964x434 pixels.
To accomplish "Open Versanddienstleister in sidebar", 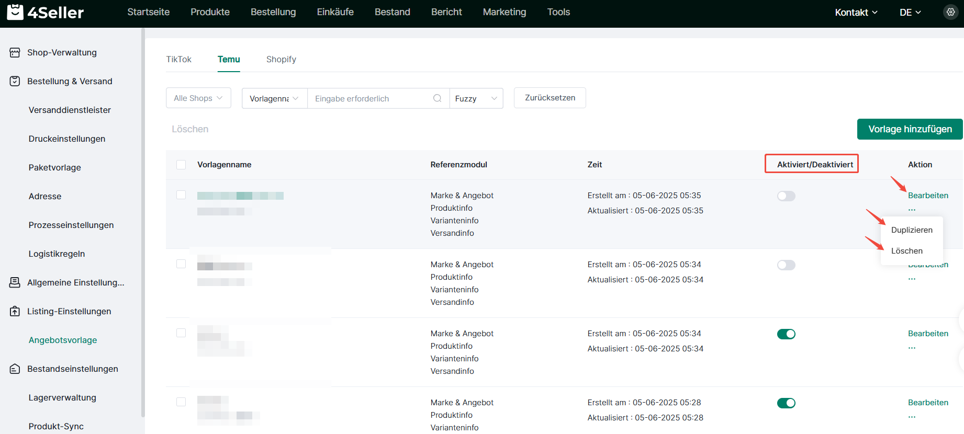I will tap(70, 110).
